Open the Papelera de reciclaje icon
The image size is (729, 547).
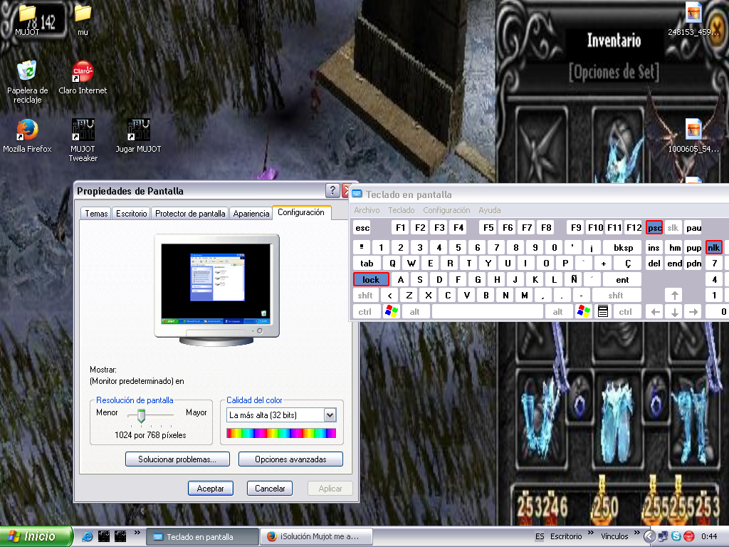(27, 72)
